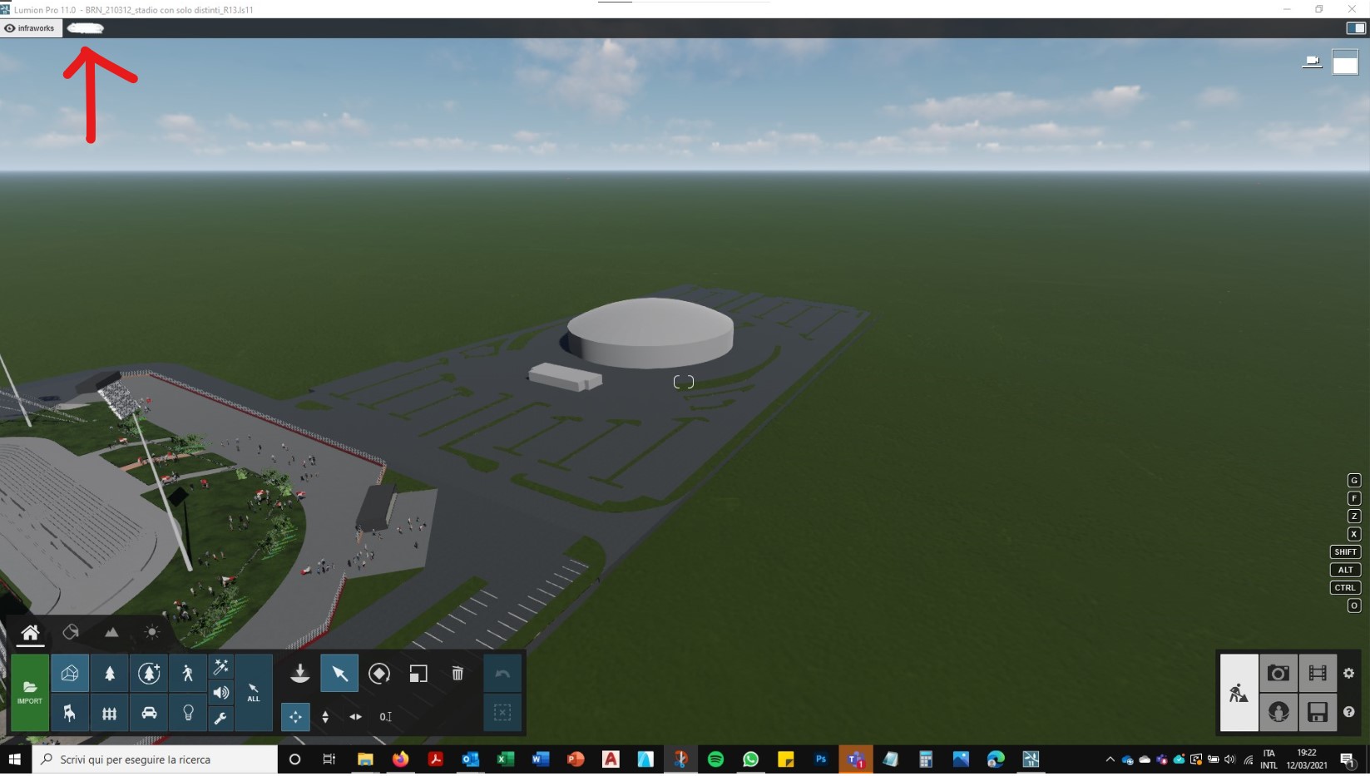Toggle free move mode
Screen dimensions: 1370x776
click(295, 716)
